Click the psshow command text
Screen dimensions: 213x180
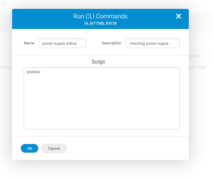pos(34,72)
